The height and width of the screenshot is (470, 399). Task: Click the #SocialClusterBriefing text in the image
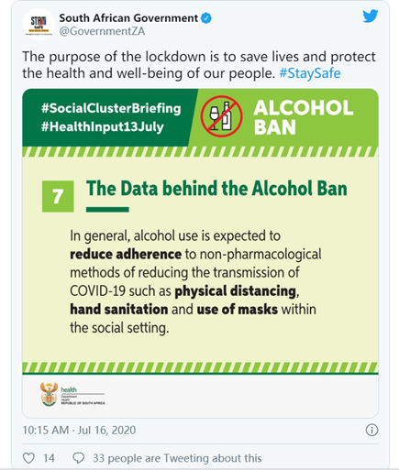coord(111,108)
